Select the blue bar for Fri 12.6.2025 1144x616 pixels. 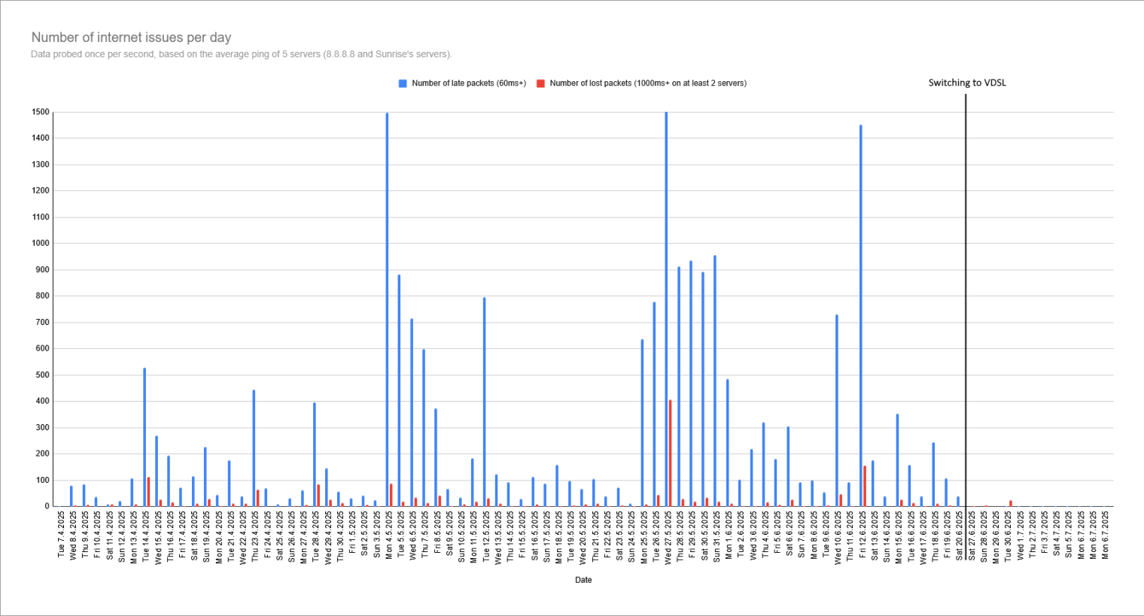[860, 316]
